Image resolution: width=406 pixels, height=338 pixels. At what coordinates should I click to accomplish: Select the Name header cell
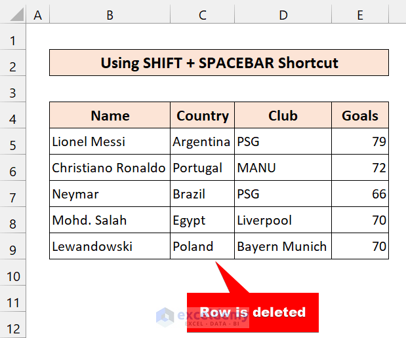(110, 116)
